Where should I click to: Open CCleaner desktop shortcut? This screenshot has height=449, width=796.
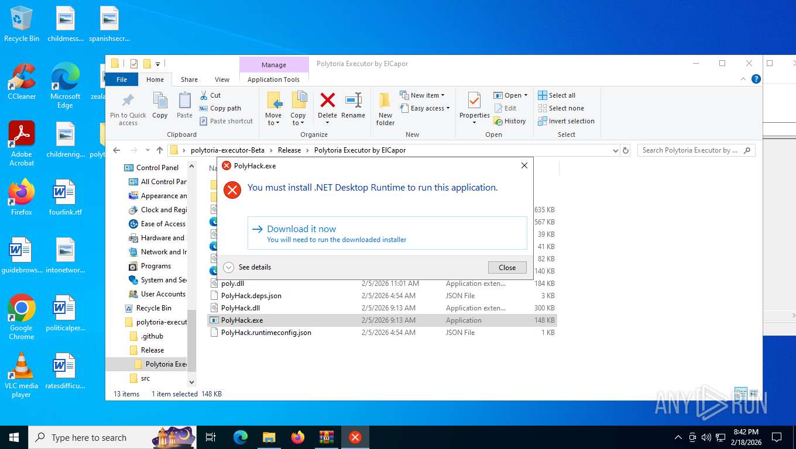tap(22, 81)
